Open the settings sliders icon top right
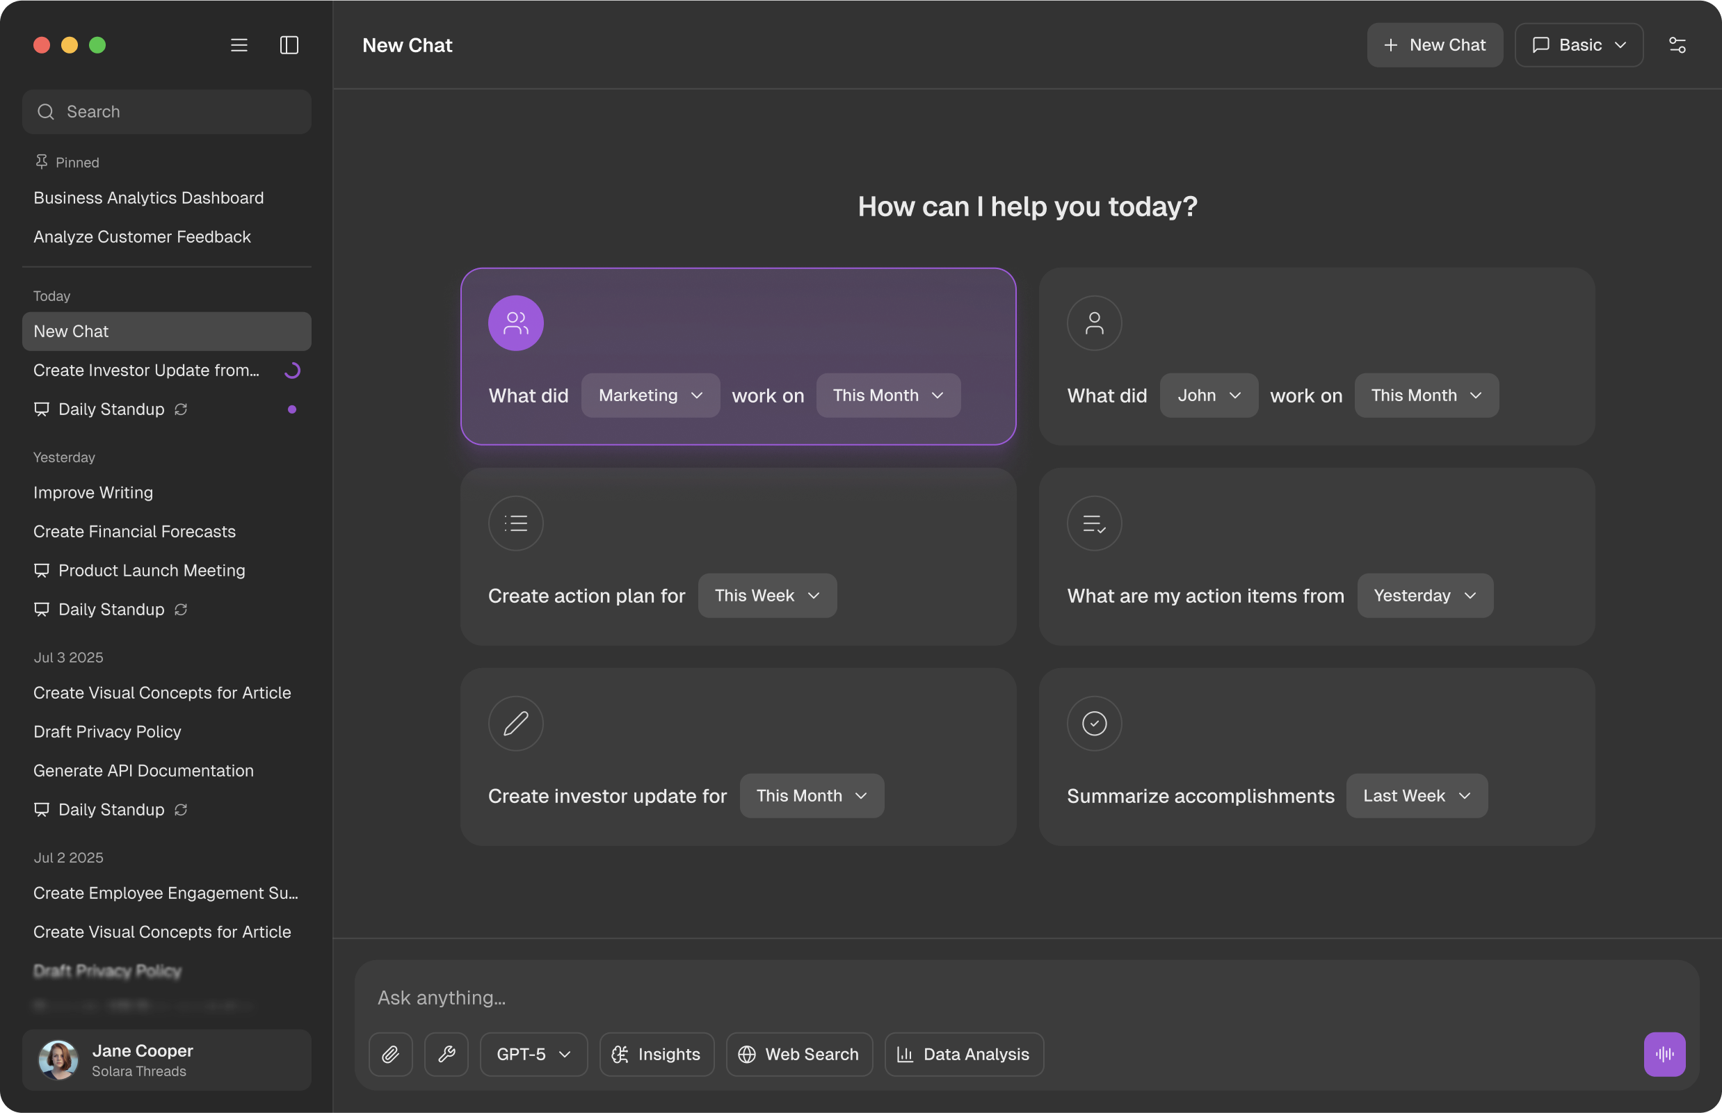 click(1678, 44)
